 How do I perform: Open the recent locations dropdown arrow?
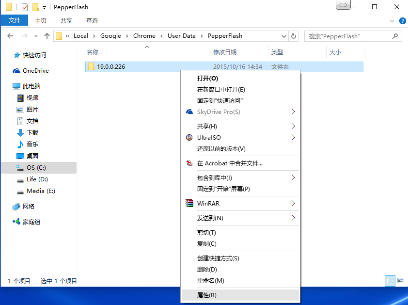(36, 36)
